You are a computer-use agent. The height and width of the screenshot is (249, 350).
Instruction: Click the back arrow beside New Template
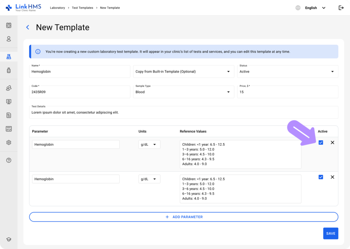click(x=28, y=27)
